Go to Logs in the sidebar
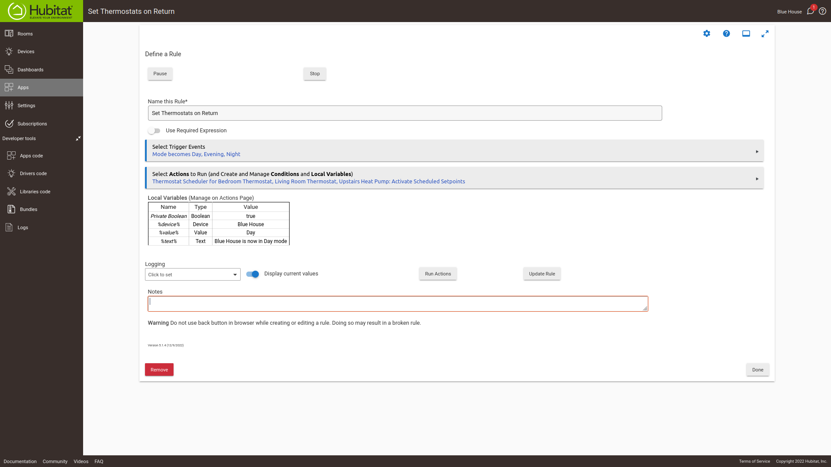 [x=23, y=227]
